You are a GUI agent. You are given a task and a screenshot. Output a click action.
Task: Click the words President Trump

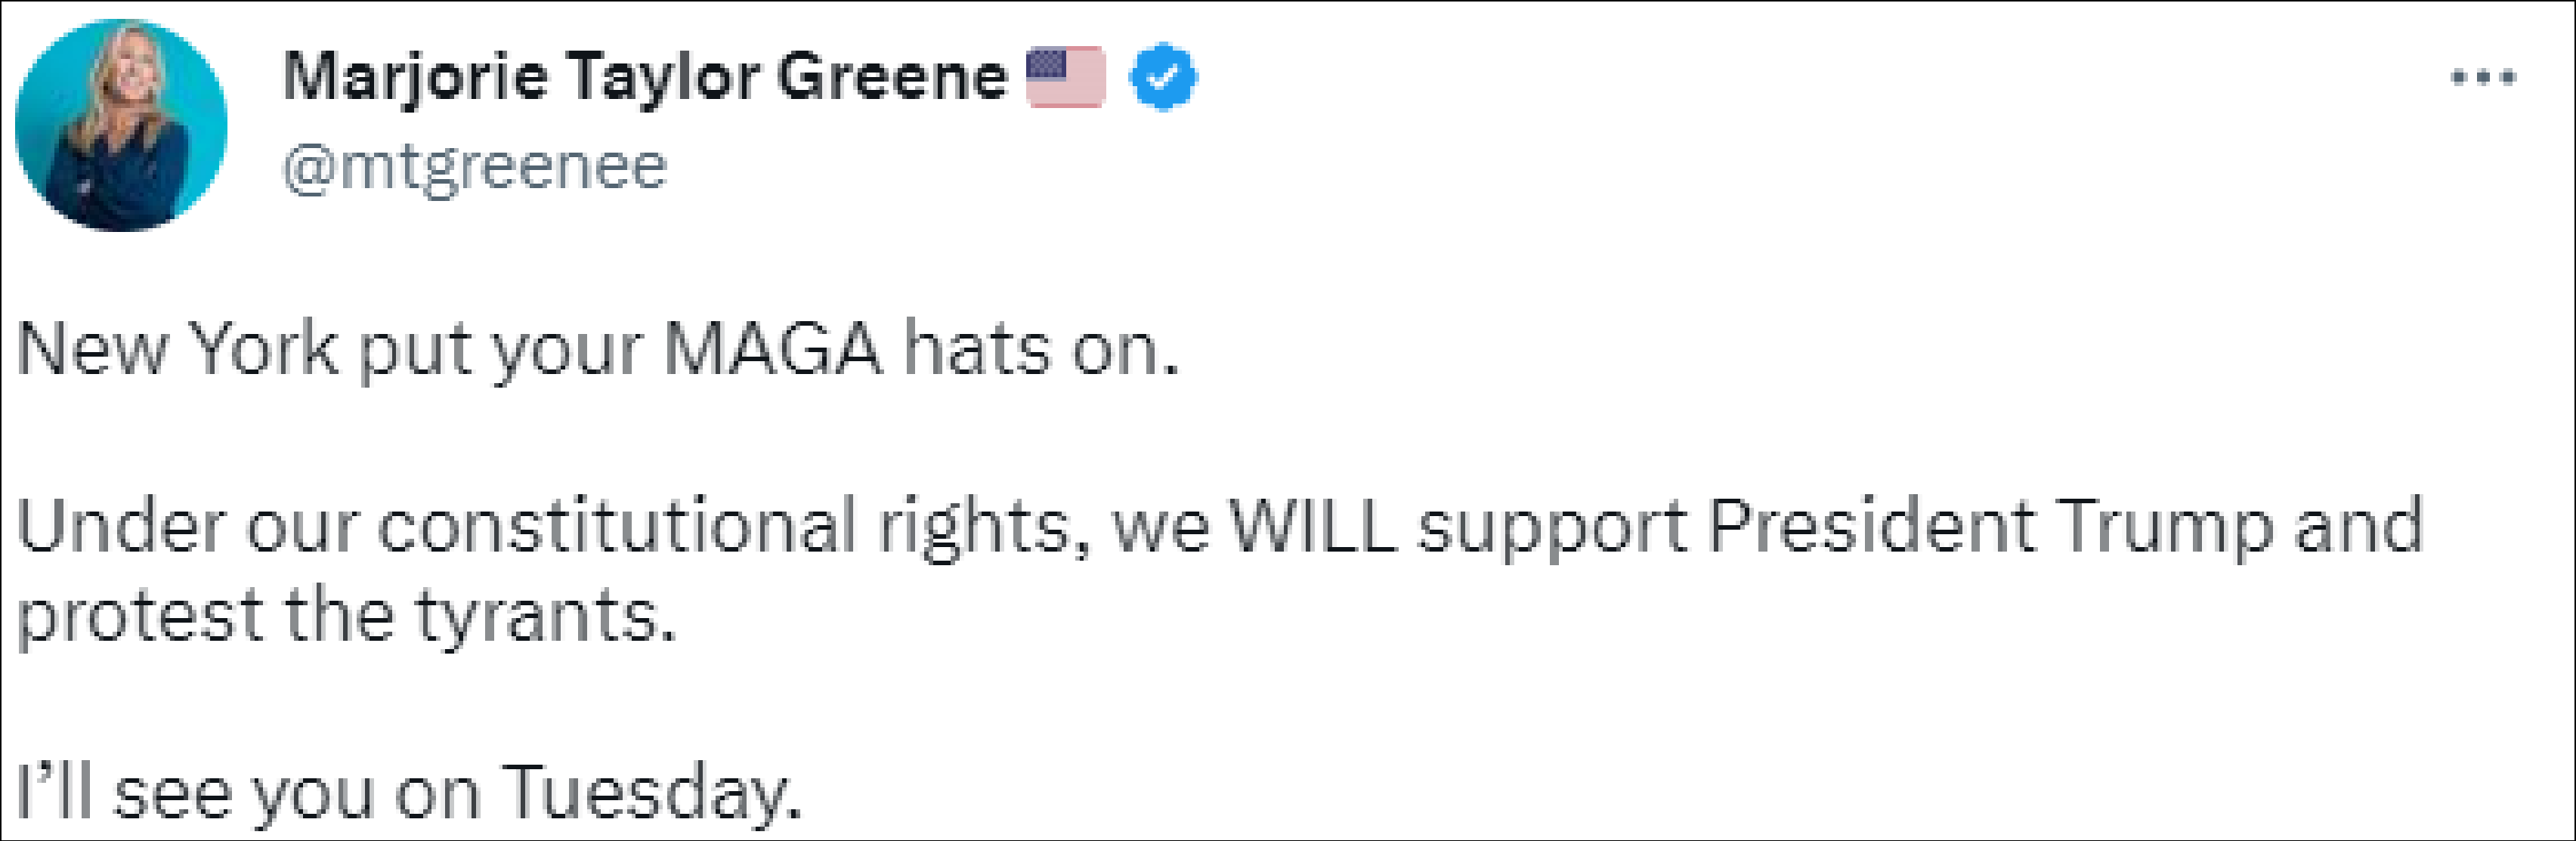tap(1989, 526)
